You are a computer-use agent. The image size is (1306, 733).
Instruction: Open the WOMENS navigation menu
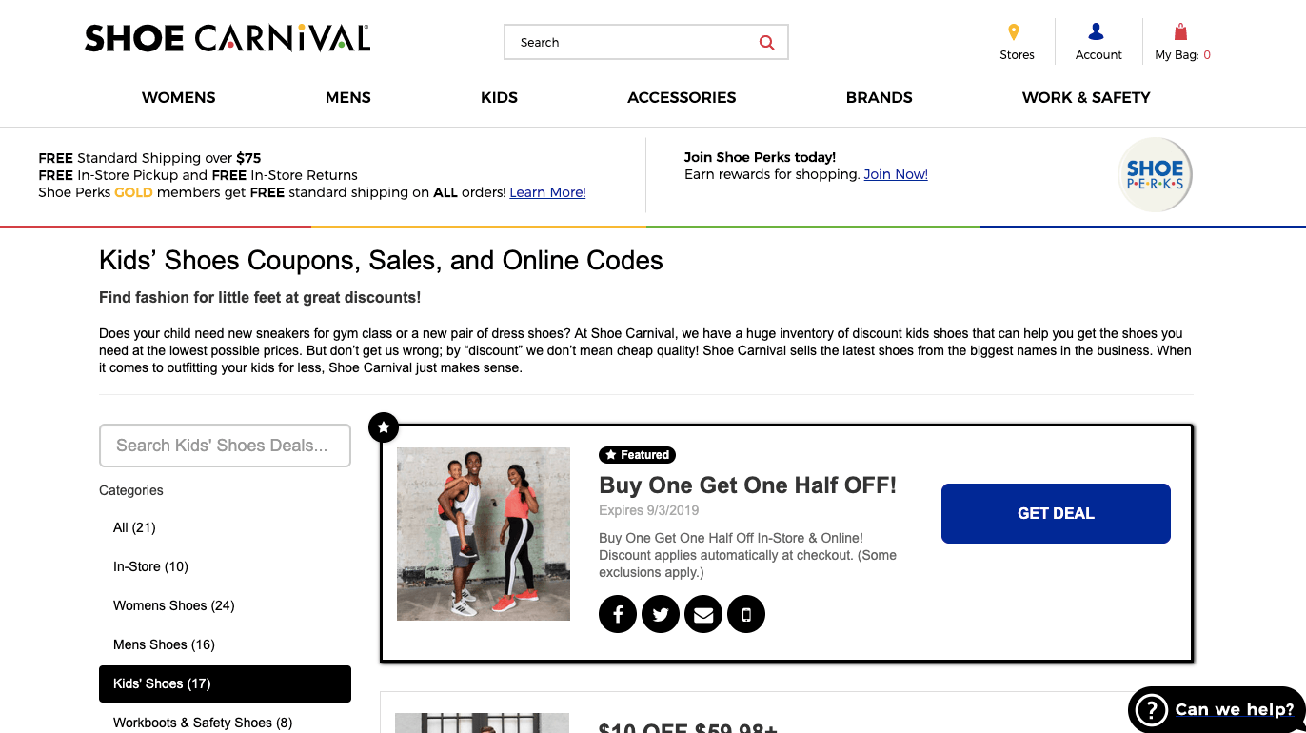click(179, 97)
